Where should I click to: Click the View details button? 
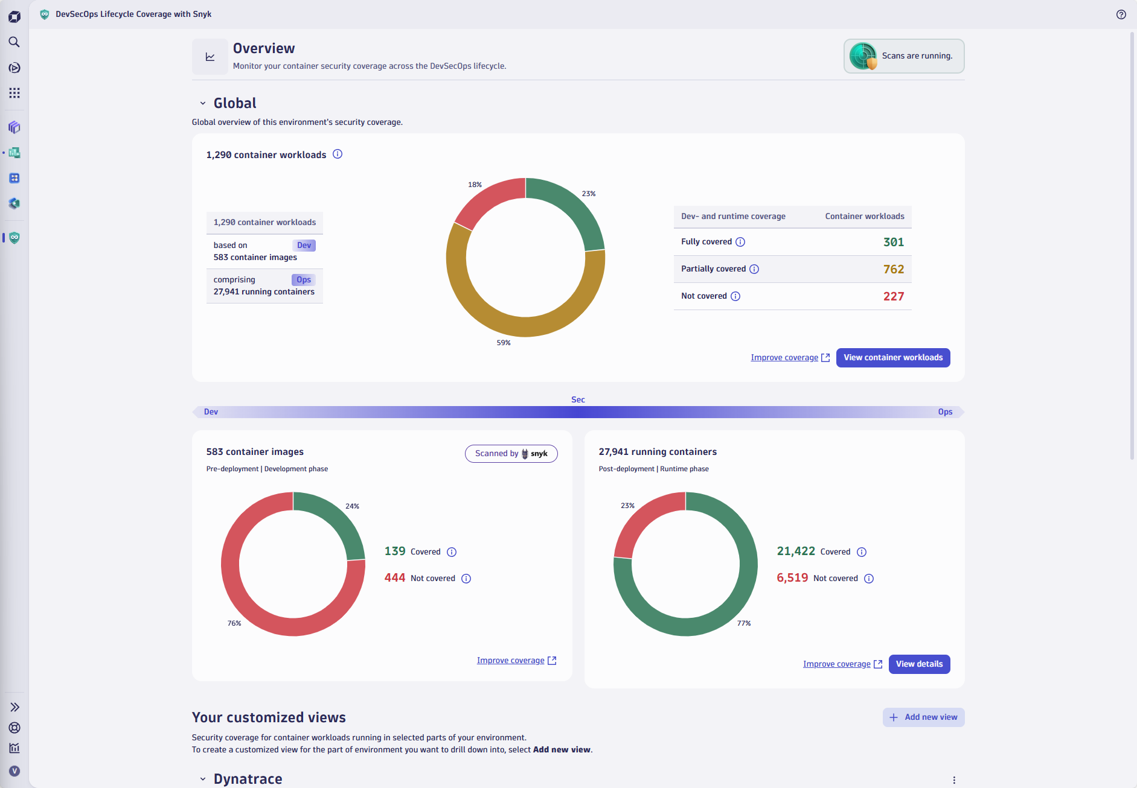(919, 664)
